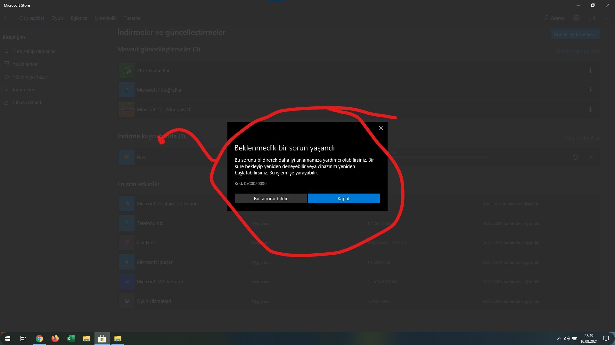Screen dimensions: 615x345
Task: Open the Windows Start menu
Action: pyautogui.click(x=8, y=339)
